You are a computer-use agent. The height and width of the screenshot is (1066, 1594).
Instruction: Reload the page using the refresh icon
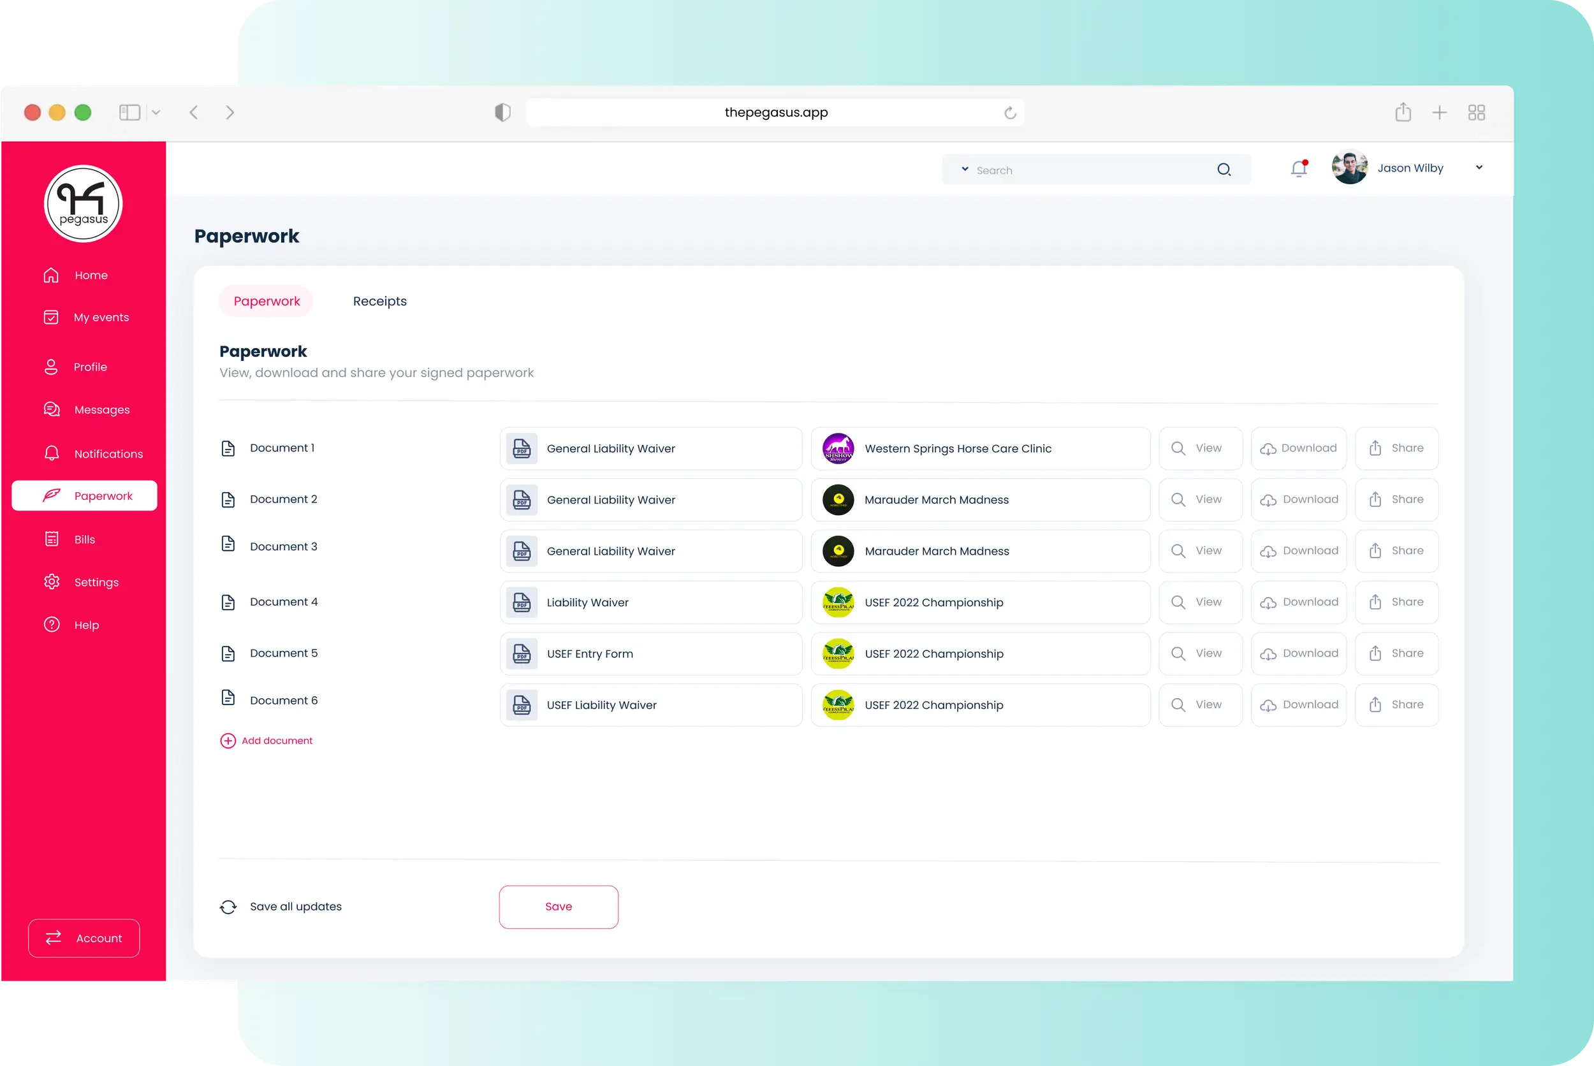click(1010, 113)
